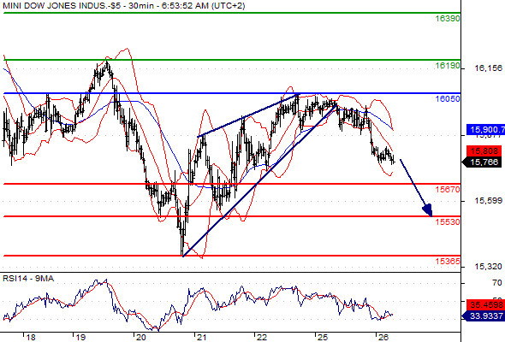Click the red 35.4598 RSI value tag
This screenshot has height=342, width=505.
click(486, 304)
